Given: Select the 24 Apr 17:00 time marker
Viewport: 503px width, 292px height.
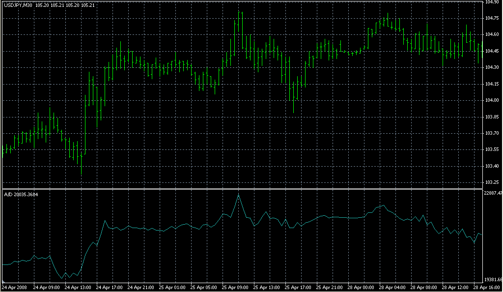Looking at the screenshot, I should point(109,287).
